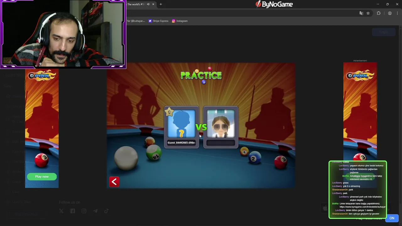This screenshot has height=226, width=402.
Task: Click the Siradanadam34 'ben uykuya geçiyom' chat message
Action: pyautogui.click(x=356, y=214)
